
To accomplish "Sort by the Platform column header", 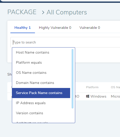I will [92, 87].
